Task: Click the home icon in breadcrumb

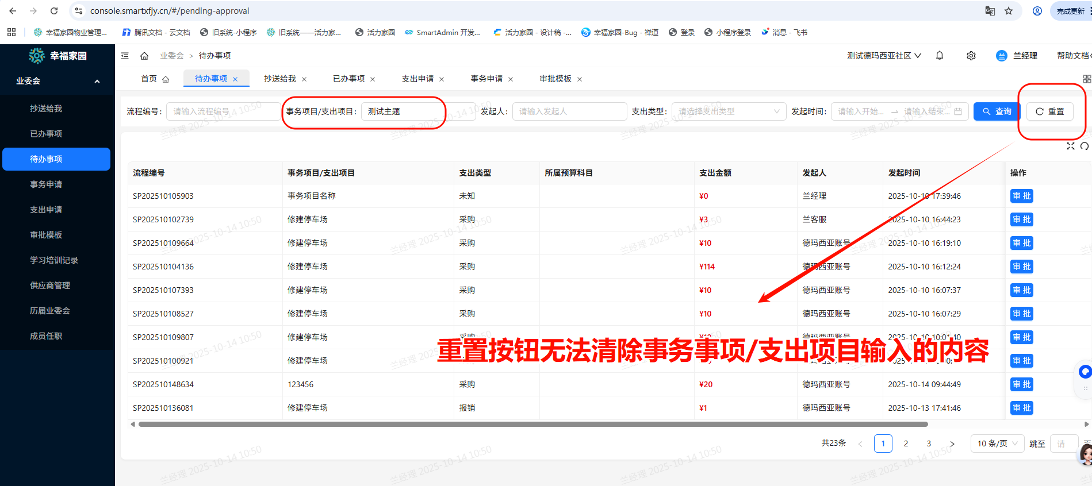Action: [x=144, y=56]
